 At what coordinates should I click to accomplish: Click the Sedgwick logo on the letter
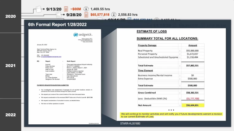pos(82,34)
